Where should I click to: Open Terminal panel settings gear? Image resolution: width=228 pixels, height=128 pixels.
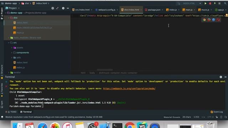click(x=221, y=77)
